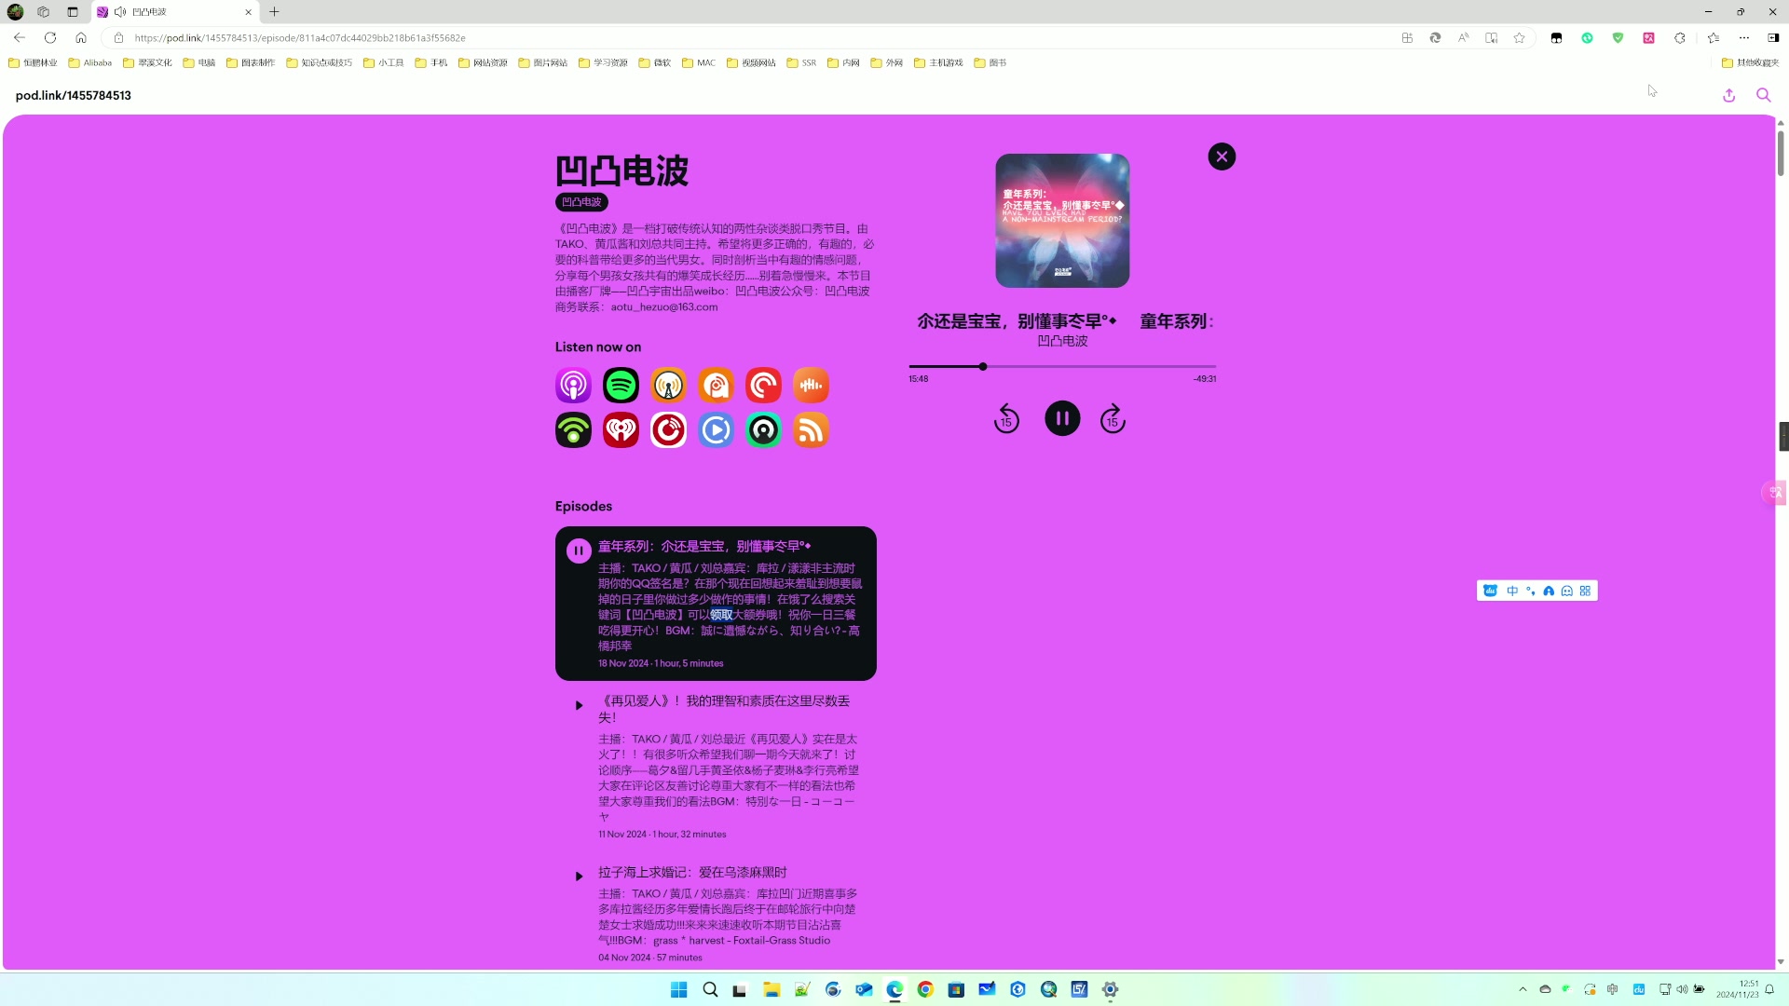
Task: Open Microsoft Store from taskbar
Action: point(956,989)
